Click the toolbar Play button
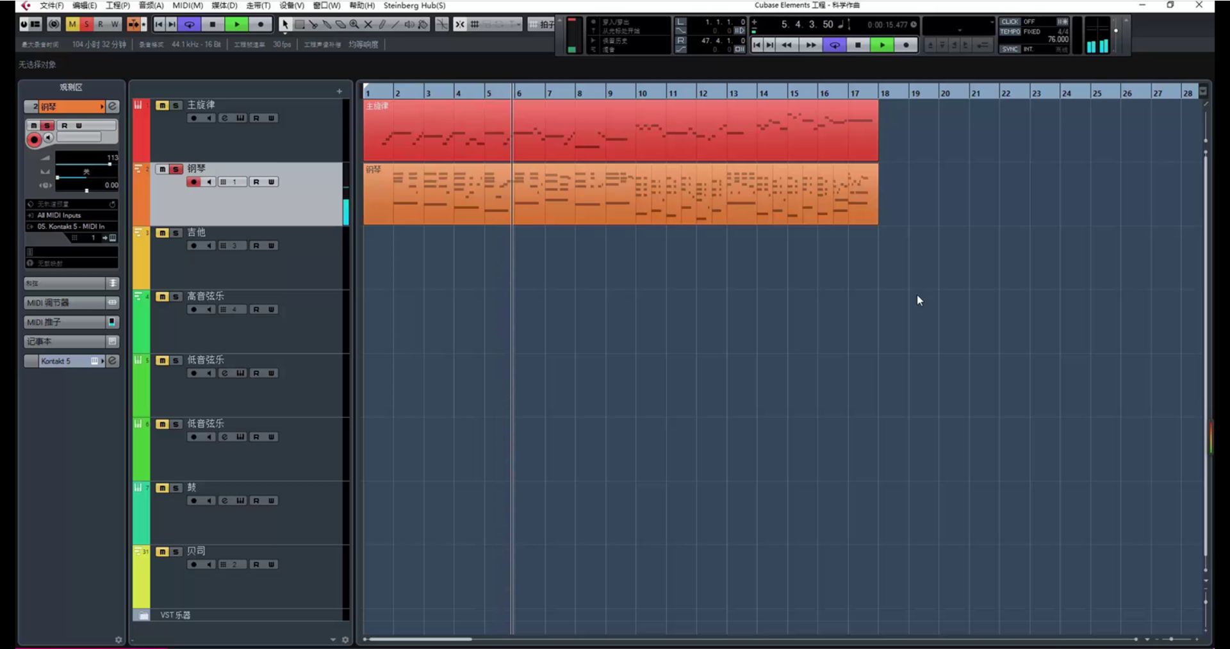The height and width of the screenshot is (649, 1230). [237, 24]
